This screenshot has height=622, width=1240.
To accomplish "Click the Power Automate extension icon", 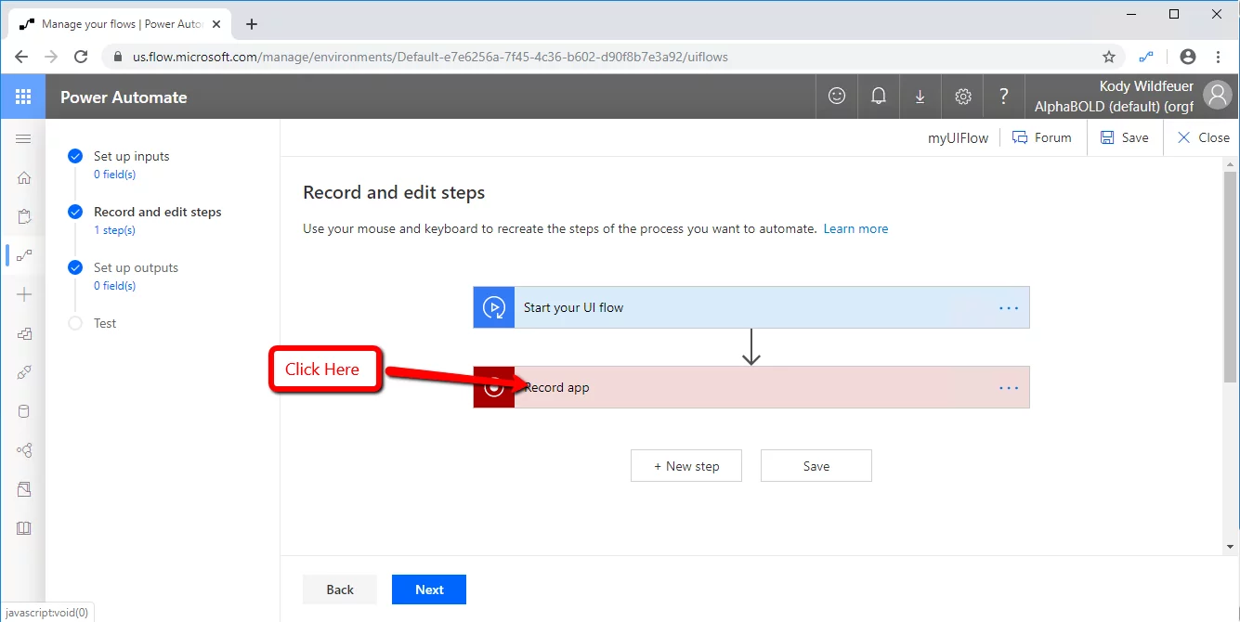I will pyautogui.click(x=1146, y=57).
